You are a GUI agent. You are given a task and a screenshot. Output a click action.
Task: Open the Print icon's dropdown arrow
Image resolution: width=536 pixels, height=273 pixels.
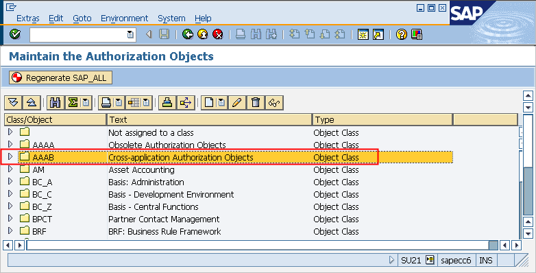click(x=119, y=103)
